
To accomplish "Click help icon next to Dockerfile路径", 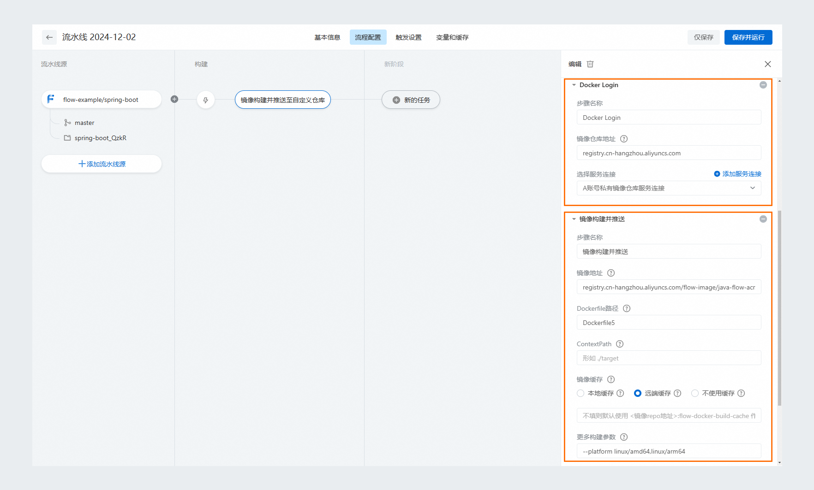I will click(x=627, y=308).
